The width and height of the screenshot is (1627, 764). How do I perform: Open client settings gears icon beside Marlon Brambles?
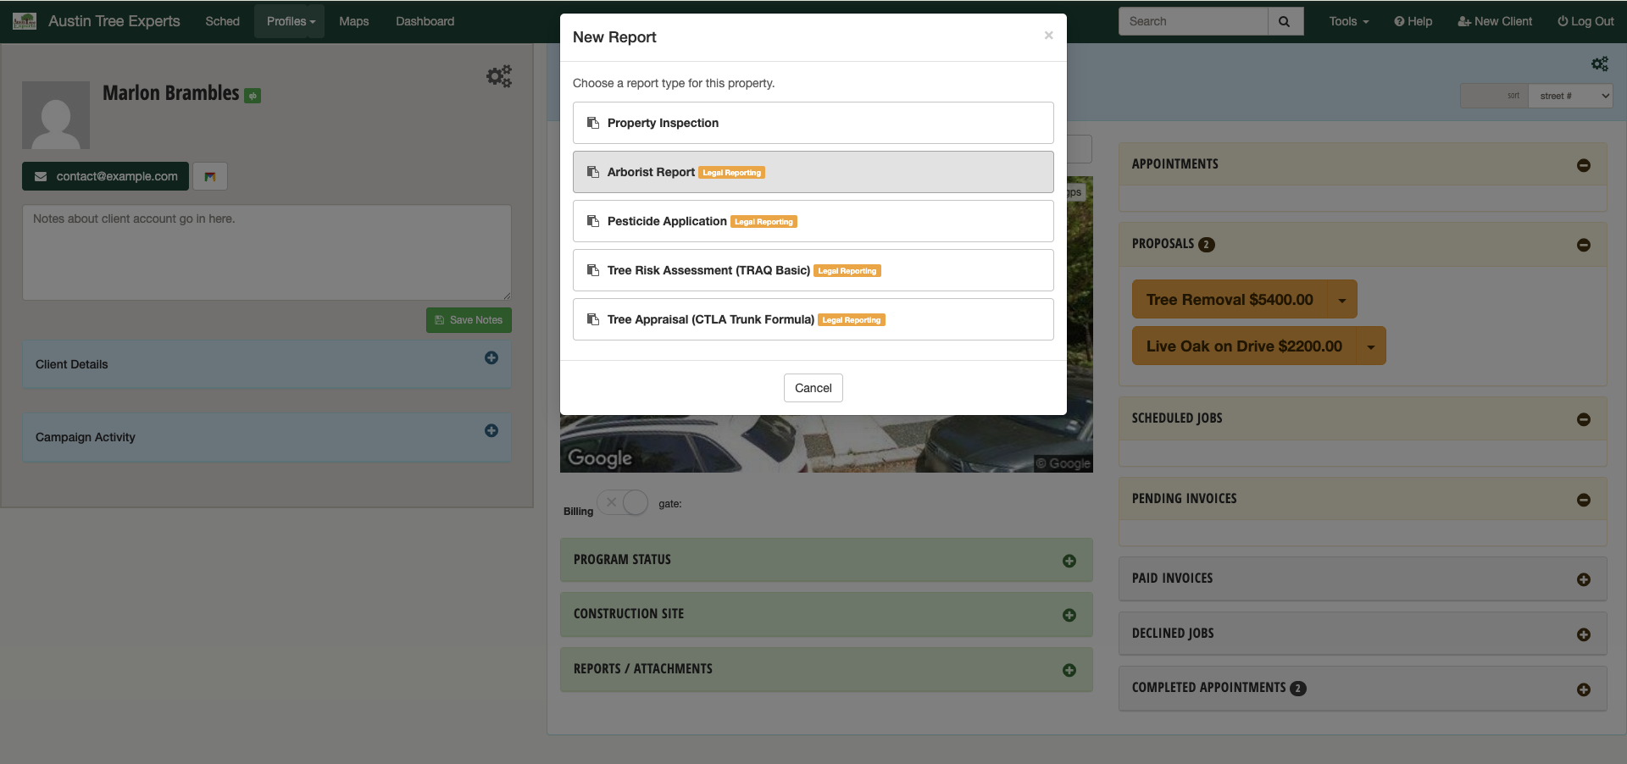pos(499,76)
